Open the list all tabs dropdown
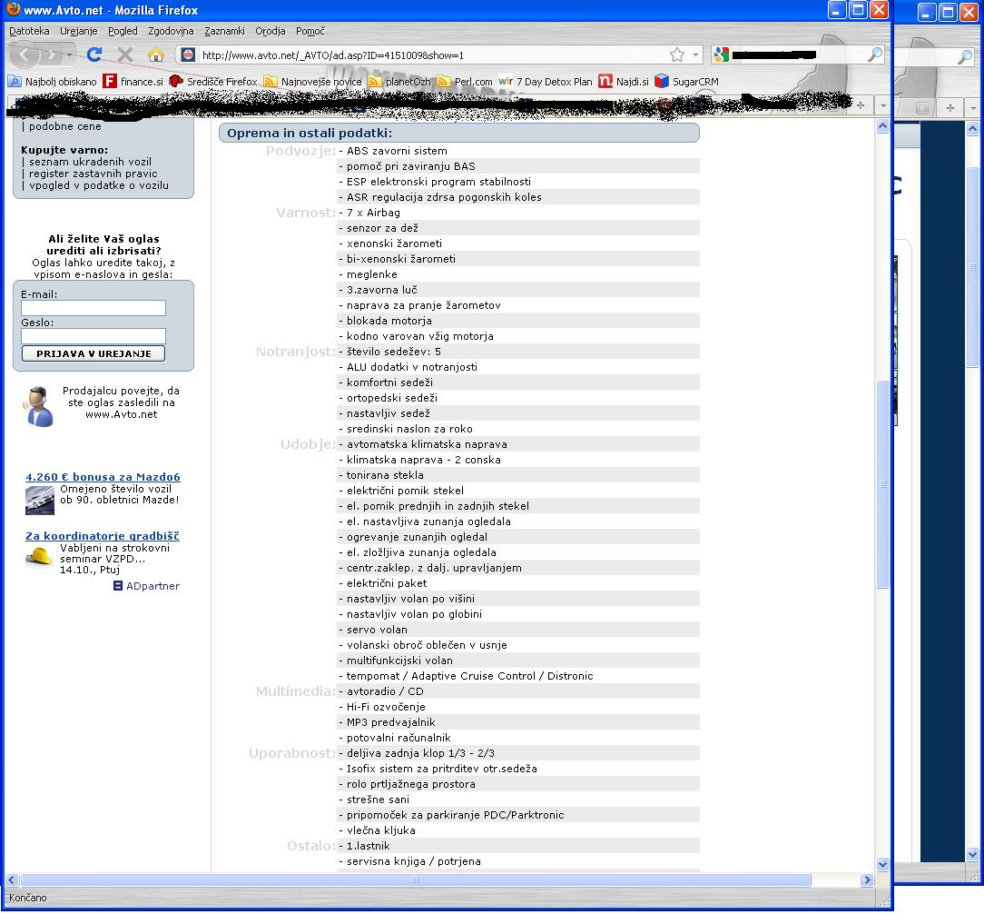This screenshot has width=984, height=914. [x=883, y=105]
